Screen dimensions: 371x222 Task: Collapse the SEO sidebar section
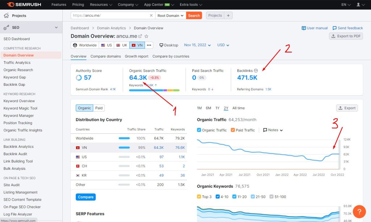coord(56,28)
